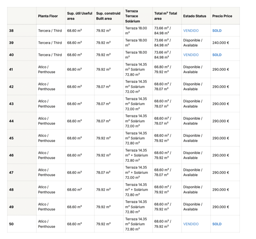Select the Estado Status column header
This screenshot has width=256, height=239.
[195, 16]
